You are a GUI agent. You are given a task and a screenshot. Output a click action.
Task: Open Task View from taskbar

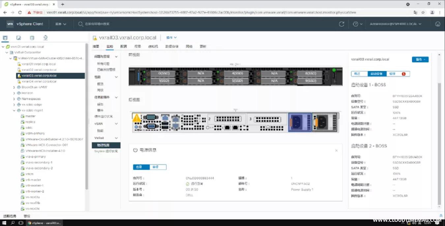tap(21, 223)
